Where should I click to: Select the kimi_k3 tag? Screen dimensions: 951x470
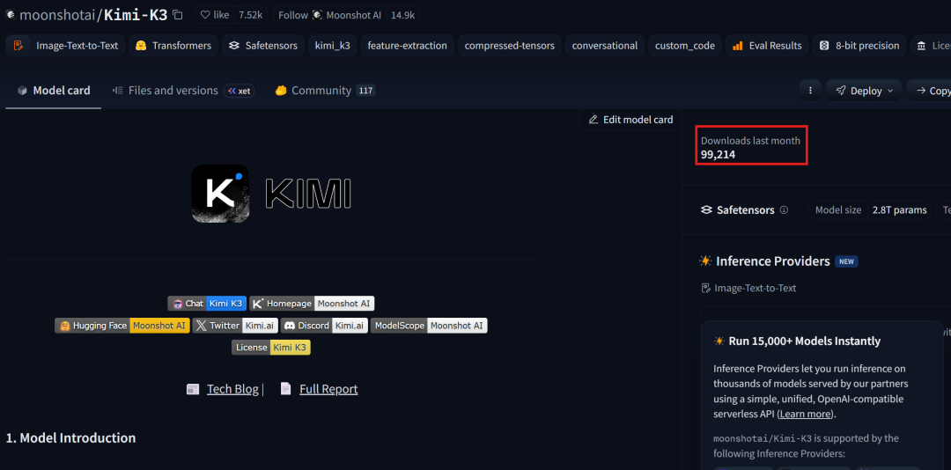[x=332, y=46]
